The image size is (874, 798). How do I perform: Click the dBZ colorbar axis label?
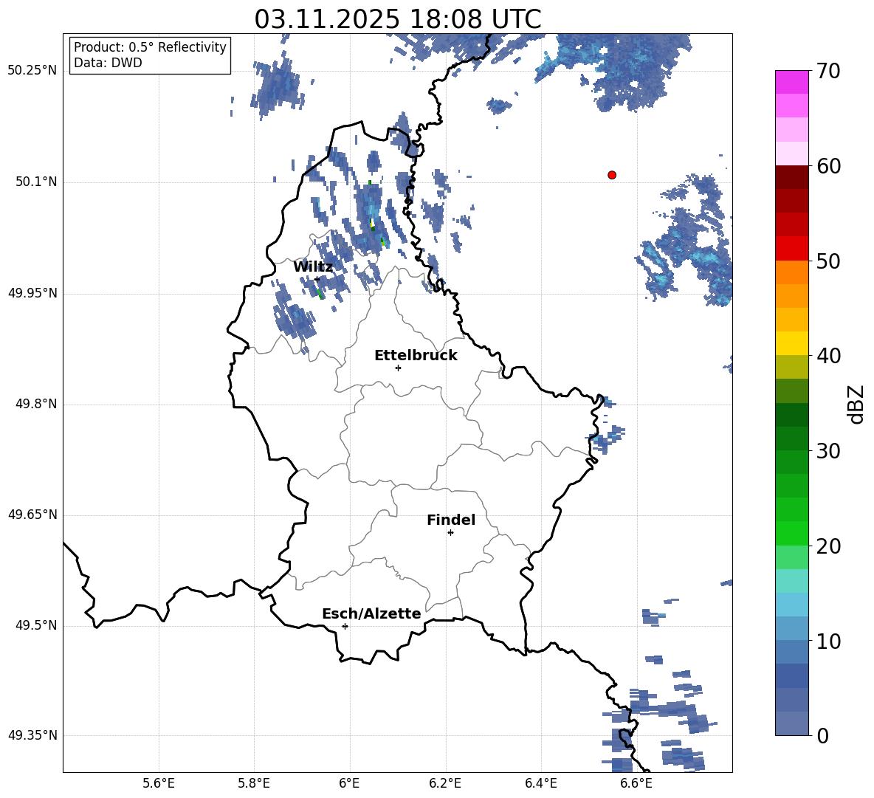[x=857, y=404]
